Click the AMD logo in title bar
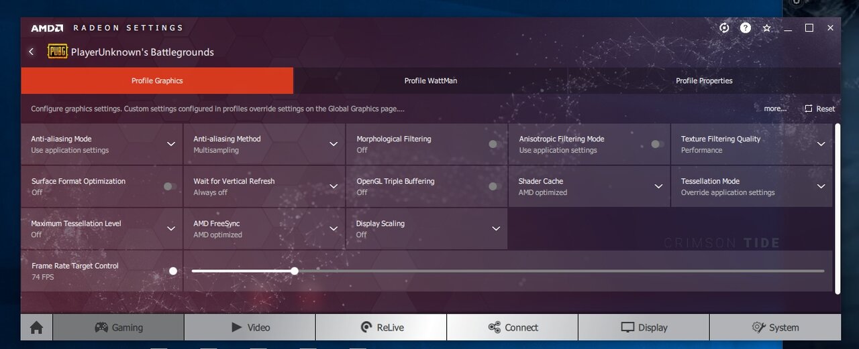859x349 pixels. [x=47, y=28]
